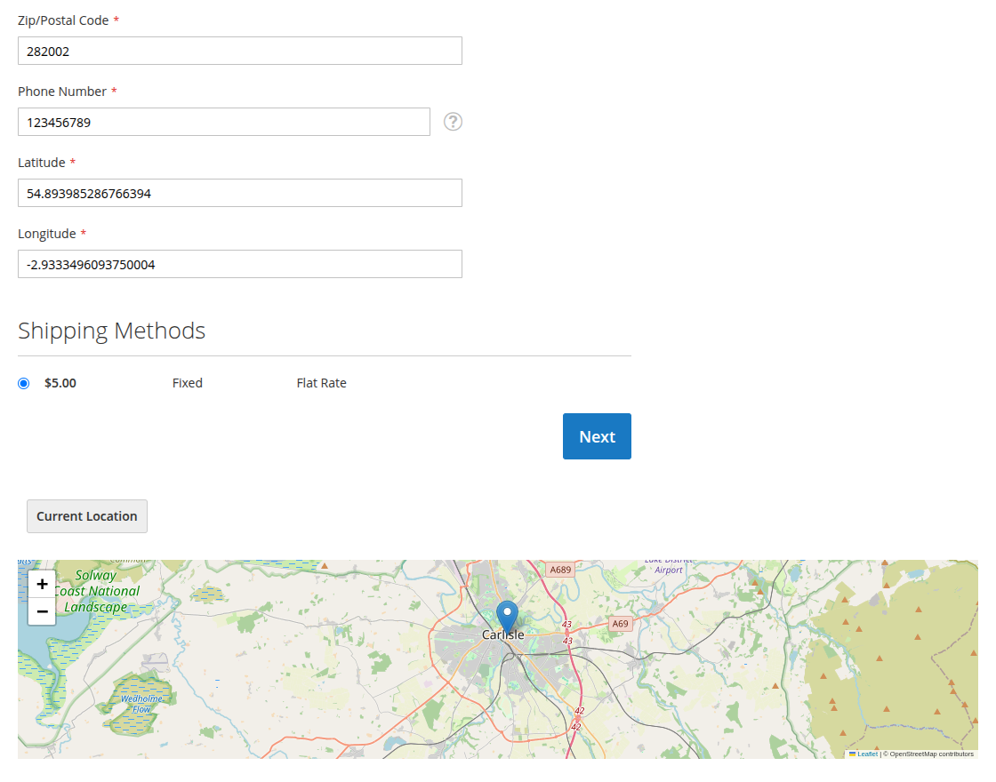Image resolution: width=996 pixels, height=782 pixels.
Task: Click the Fixed shipping method text
Action: (x=188, y=383)
